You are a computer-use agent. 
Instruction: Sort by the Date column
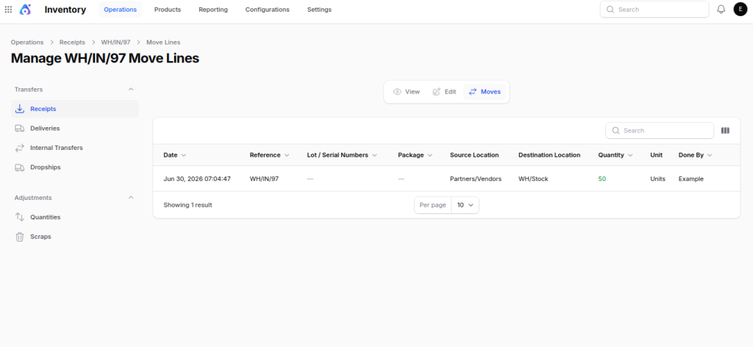(x=175, y=155)
